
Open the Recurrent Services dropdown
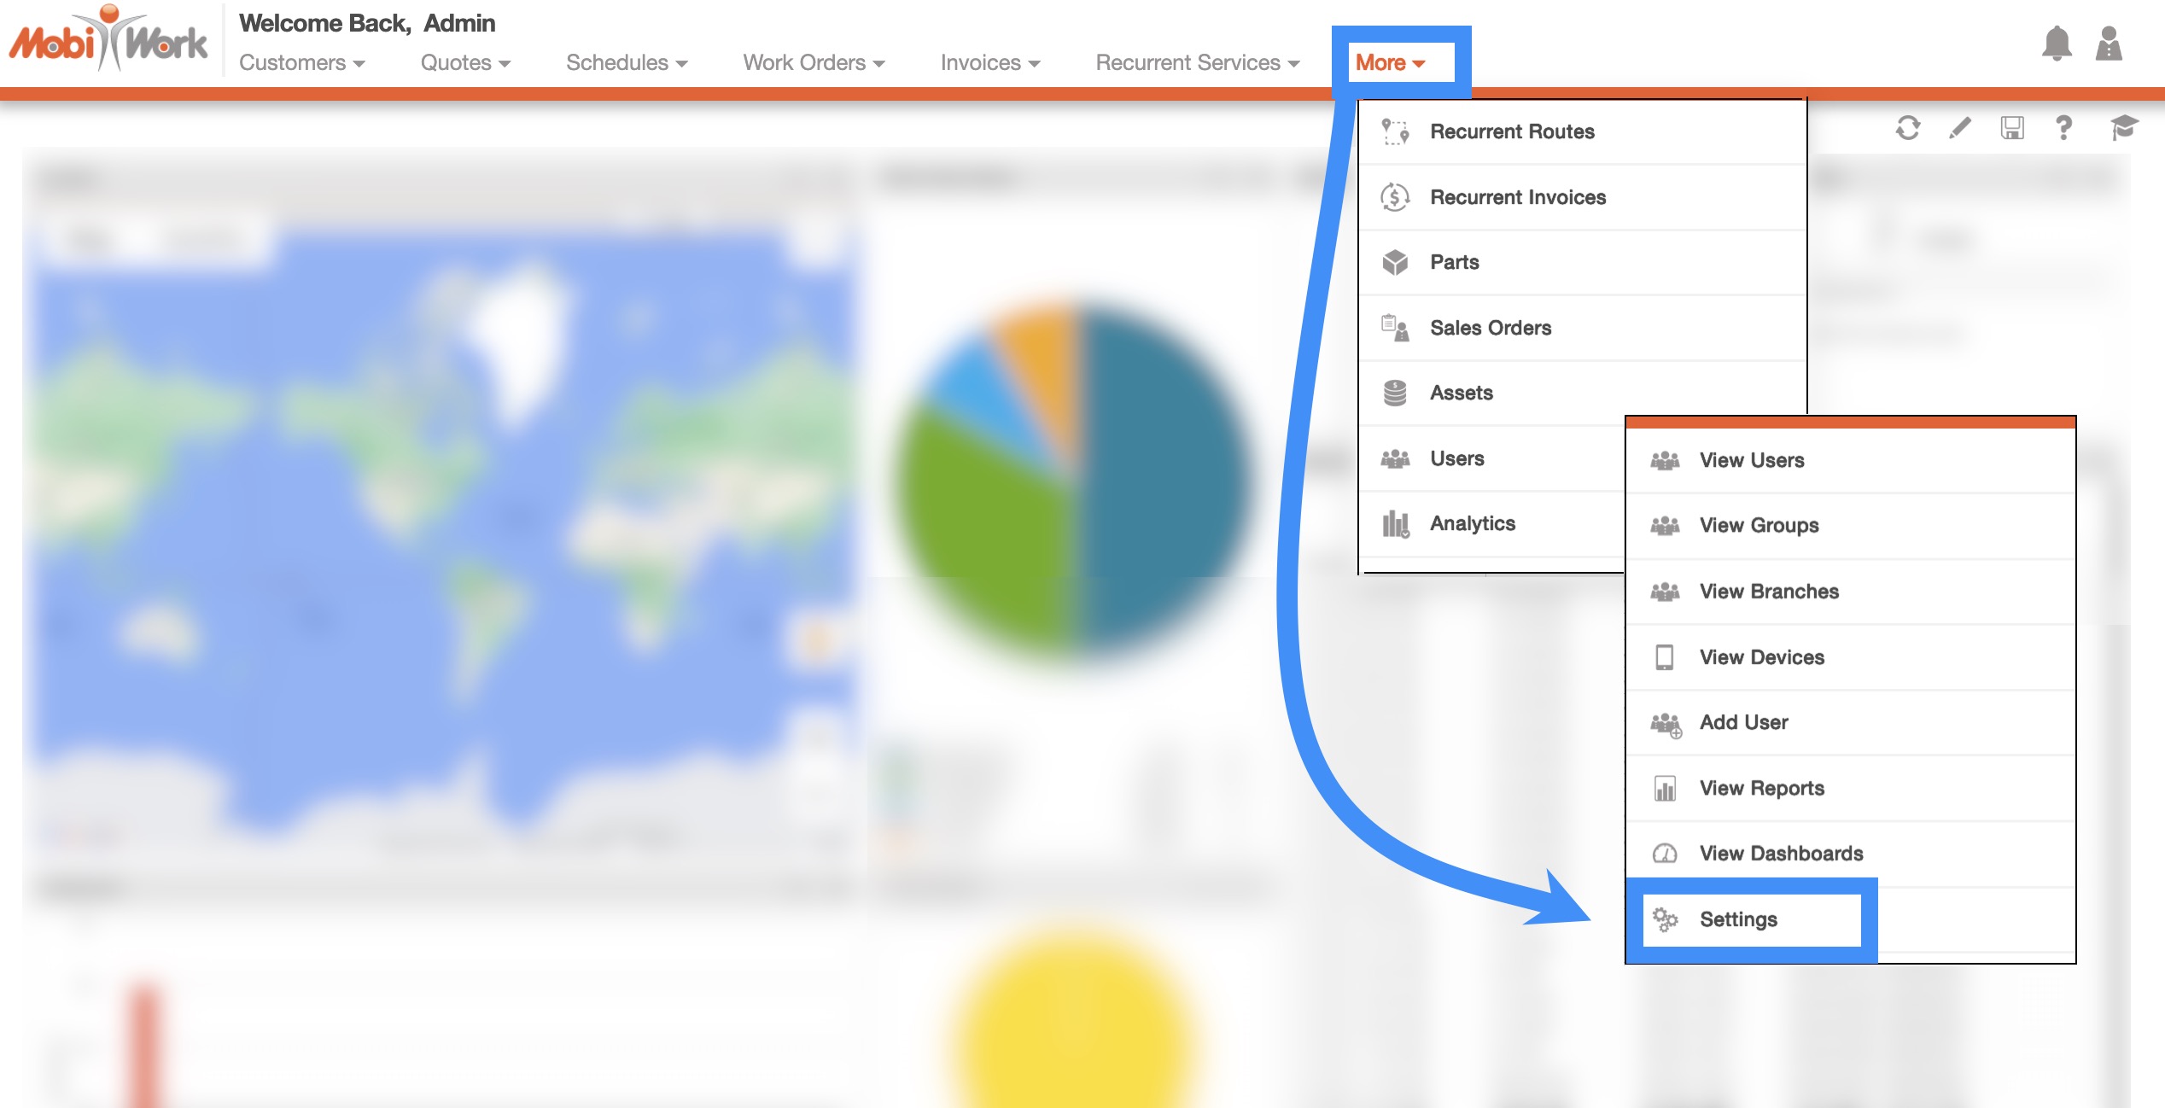pyautogui.click(x=1197, y=63)
